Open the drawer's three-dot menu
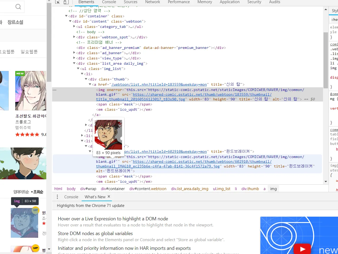 (x=57, y=197)
